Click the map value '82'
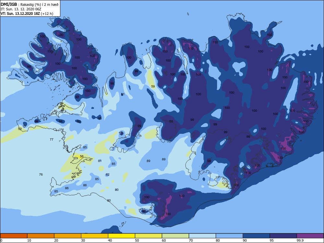 point(108,174)
